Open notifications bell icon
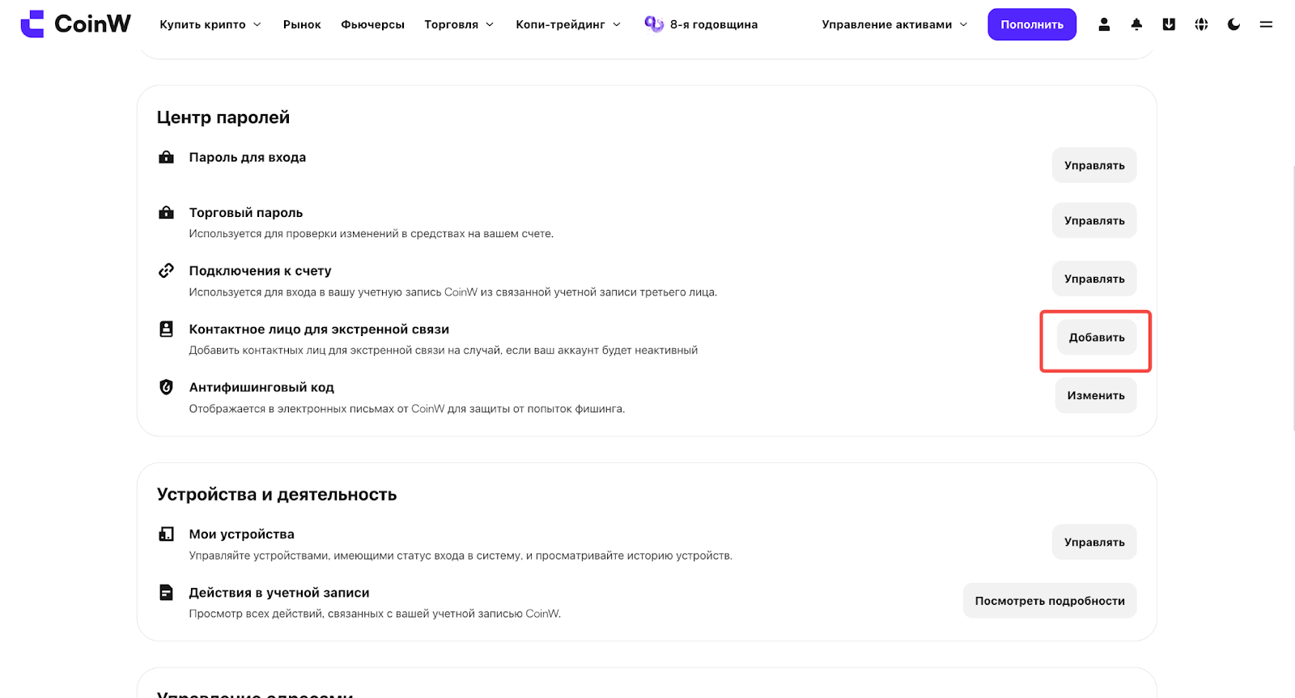1295x698 pixels. click(x=1136, y=24)
